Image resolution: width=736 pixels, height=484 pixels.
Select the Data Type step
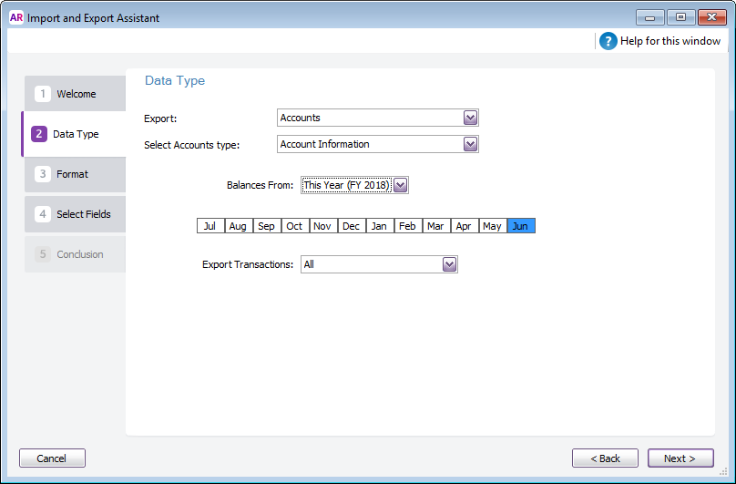pyautogui.click(x=75, y=134)
